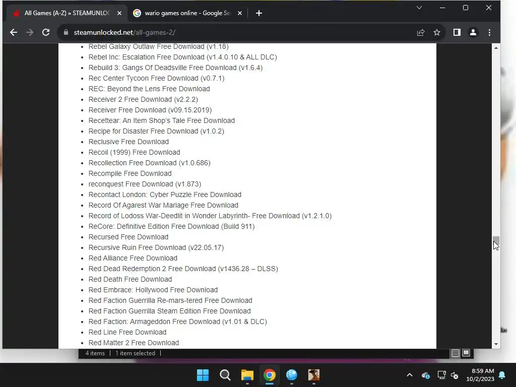Open Rebuild 3: Gangs Of Deadsville link

coord(175,68)
